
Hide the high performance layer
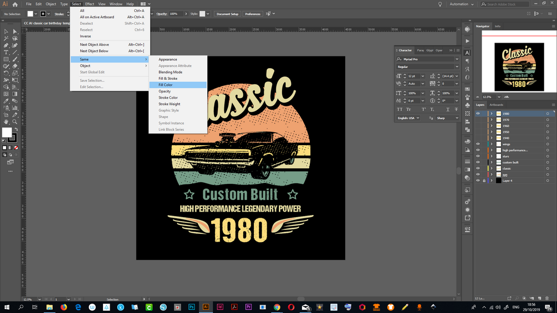(478, 150)
